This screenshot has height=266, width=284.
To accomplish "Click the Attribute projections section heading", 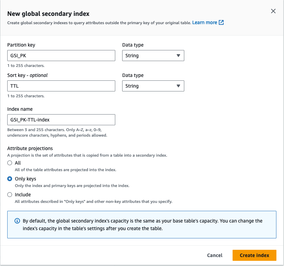I will point(31,148).
